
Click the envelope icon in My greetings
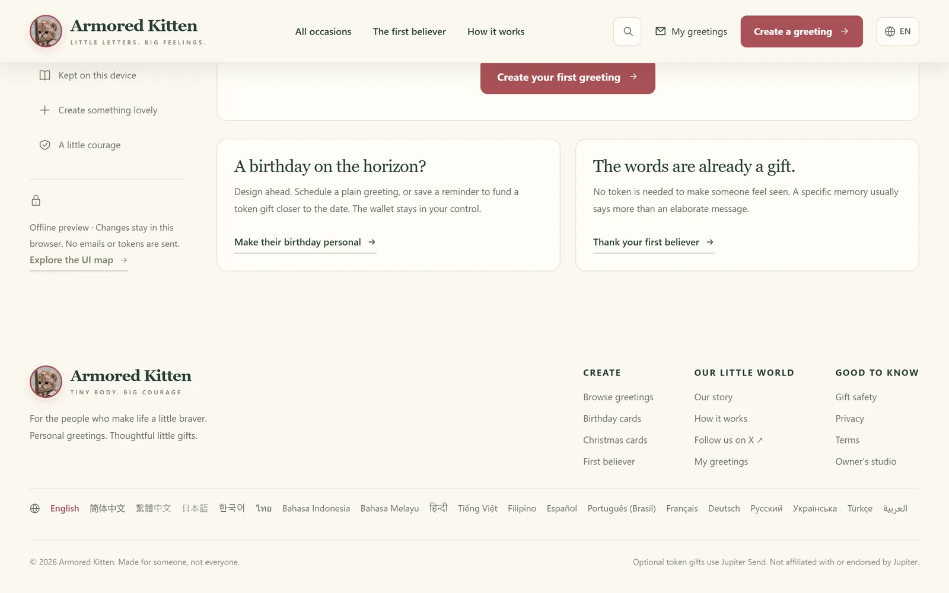(x=660, y=31)
